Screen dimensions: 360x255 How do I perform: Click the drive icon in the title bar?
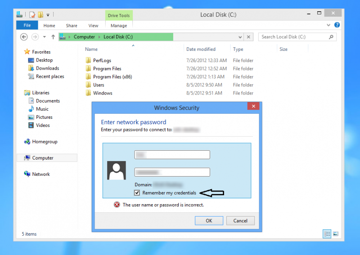coord(19,14)
